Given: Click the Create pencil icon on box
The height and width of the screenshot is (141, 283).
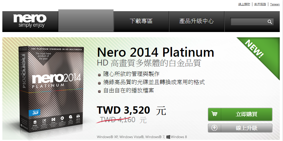Looking at the screenshot, I should pyautogui.click(x=44, y=121).
